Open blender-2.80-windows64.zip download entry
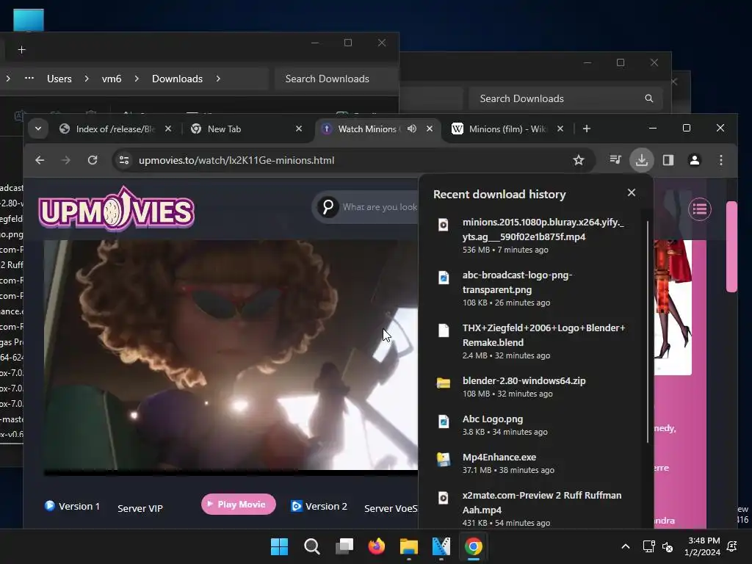The height and width of the screenshot is (564, 752). [535, 386]
